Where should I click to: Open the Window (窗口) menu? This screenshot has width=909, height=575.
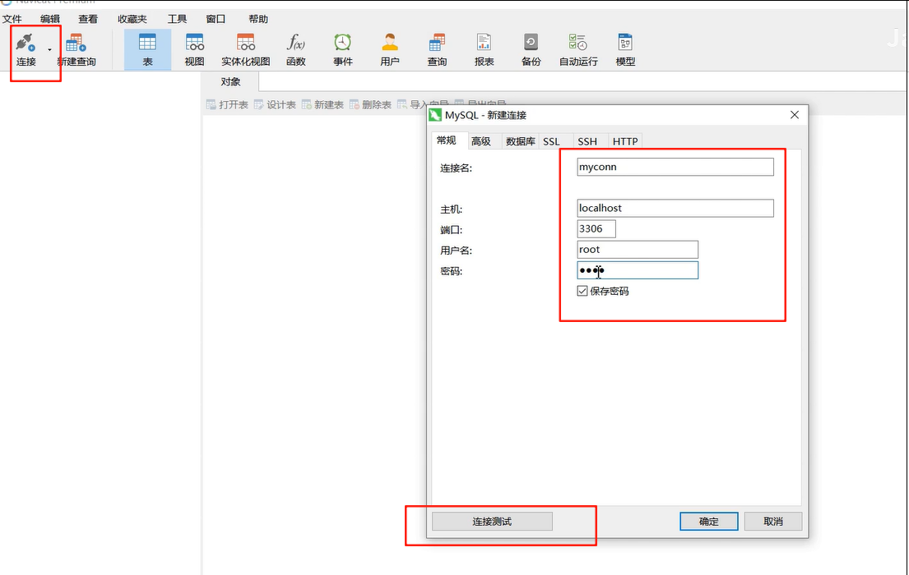(215, 19)
